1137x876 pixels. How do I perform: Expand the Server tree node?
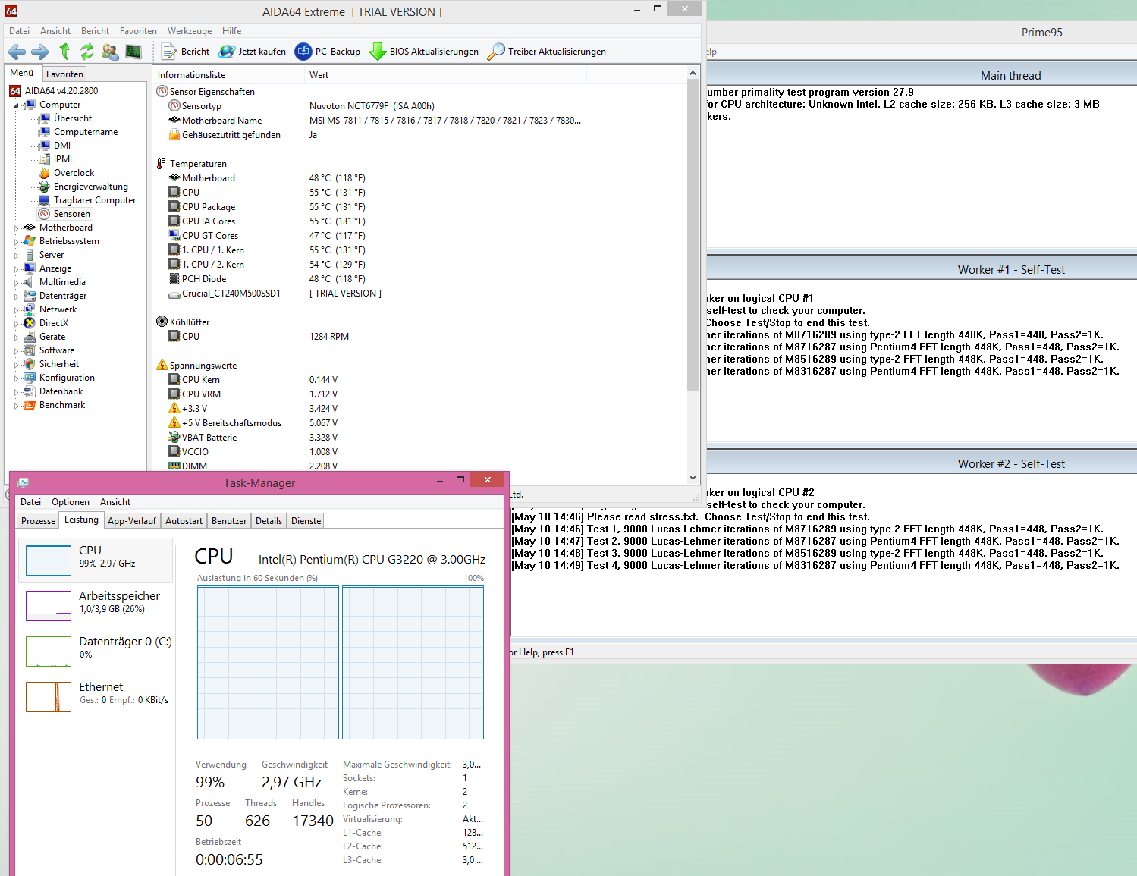click(16, 255)
